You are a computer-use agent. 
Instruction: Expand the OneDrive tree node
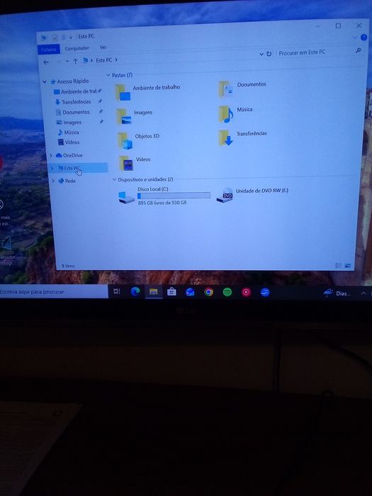[x=51, y=155]
